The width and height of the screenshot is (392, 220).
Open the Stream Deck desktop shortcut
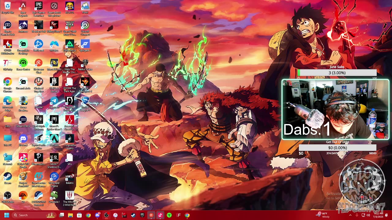23,121
